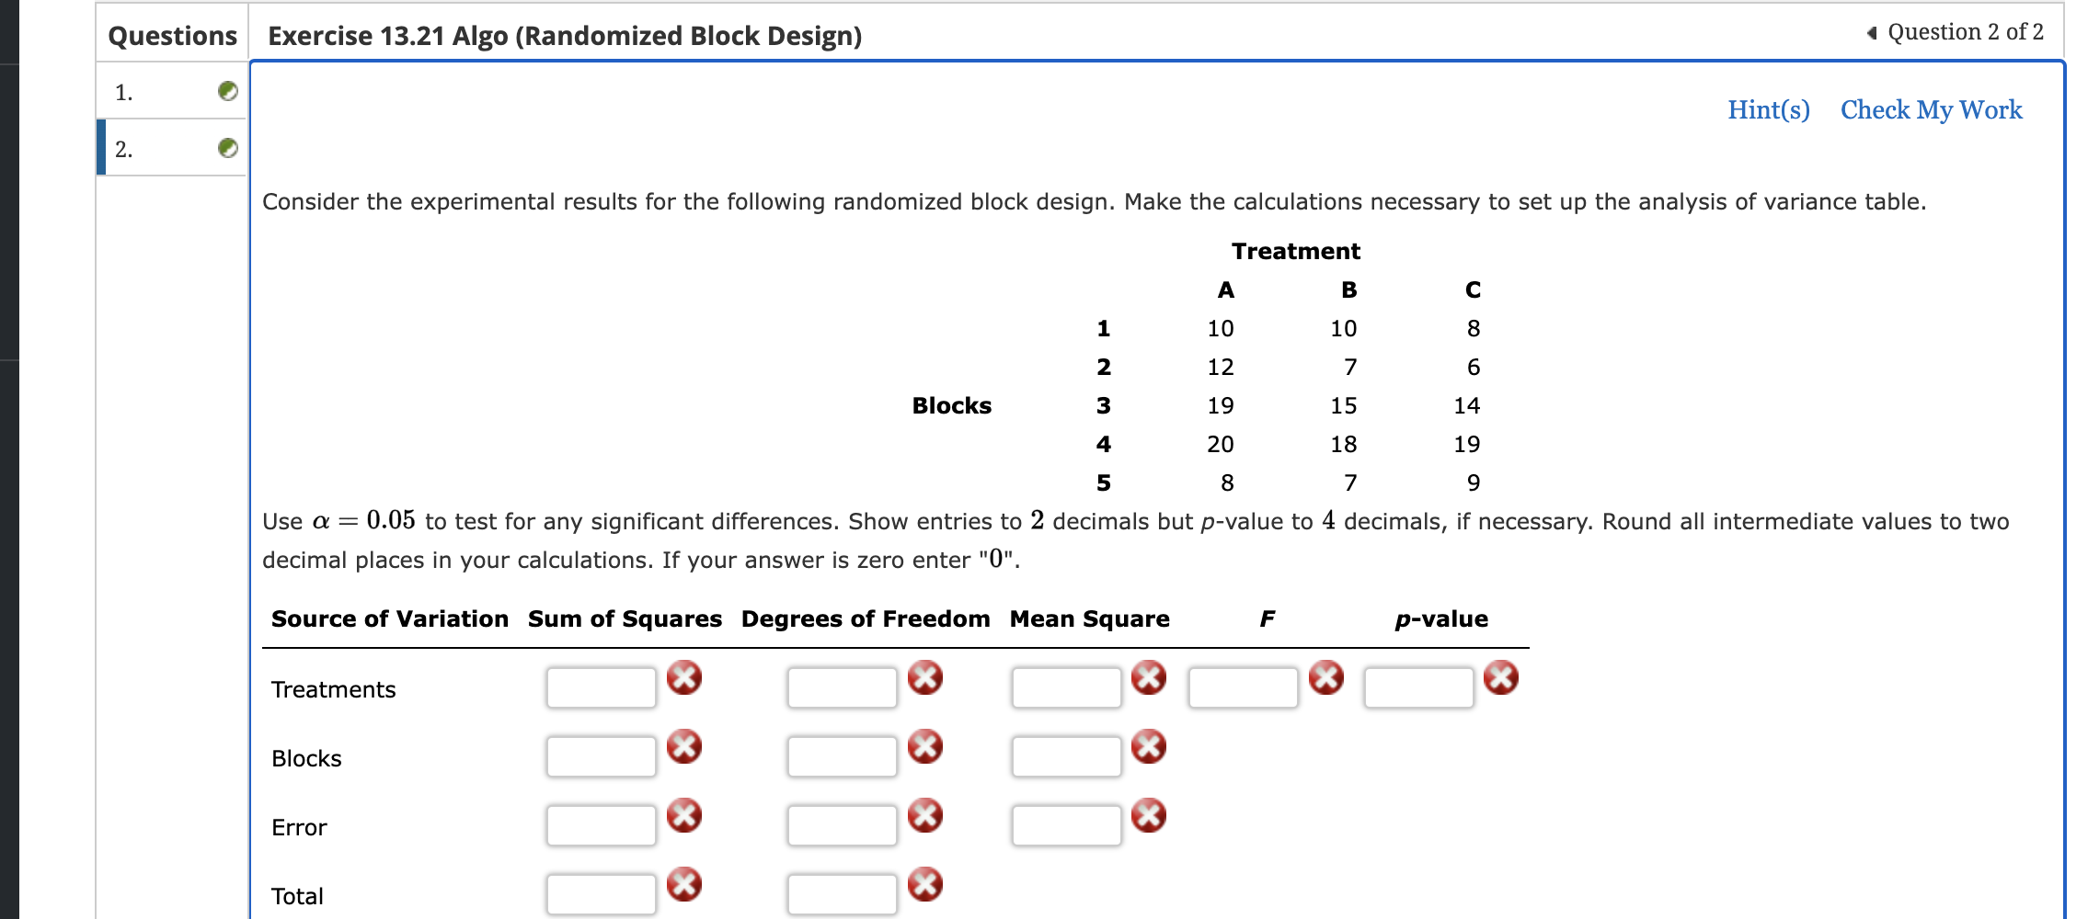2088x919 pixels.
Task: Click the Blocks Degrees of Freedom input box
Action: 842,754
